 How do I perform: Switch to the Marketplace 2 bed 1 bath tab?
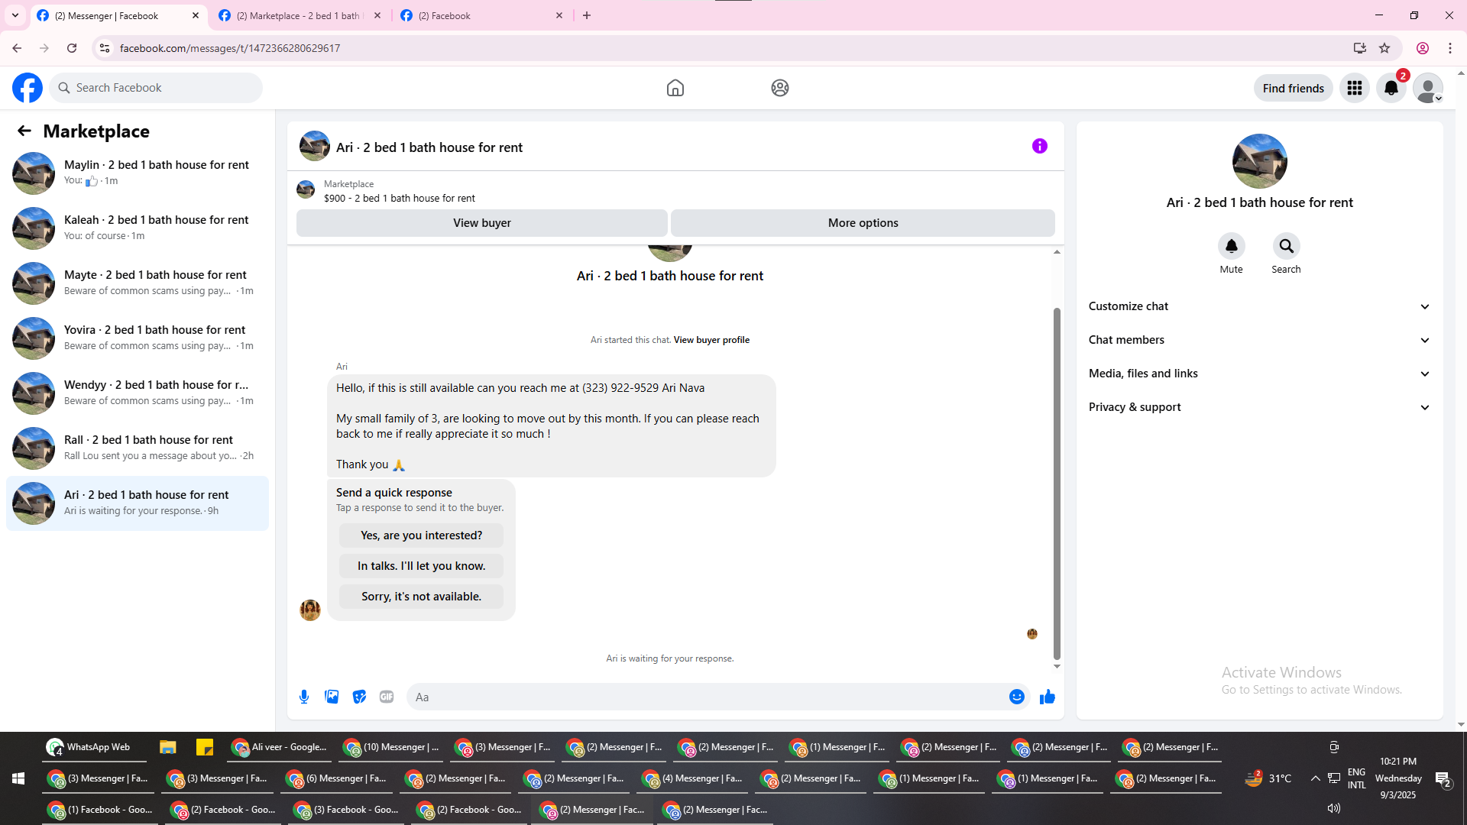click(300, 15)
